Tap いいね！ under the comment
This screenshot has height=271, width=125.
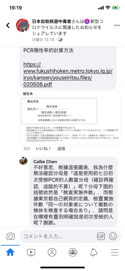(44, 149)
